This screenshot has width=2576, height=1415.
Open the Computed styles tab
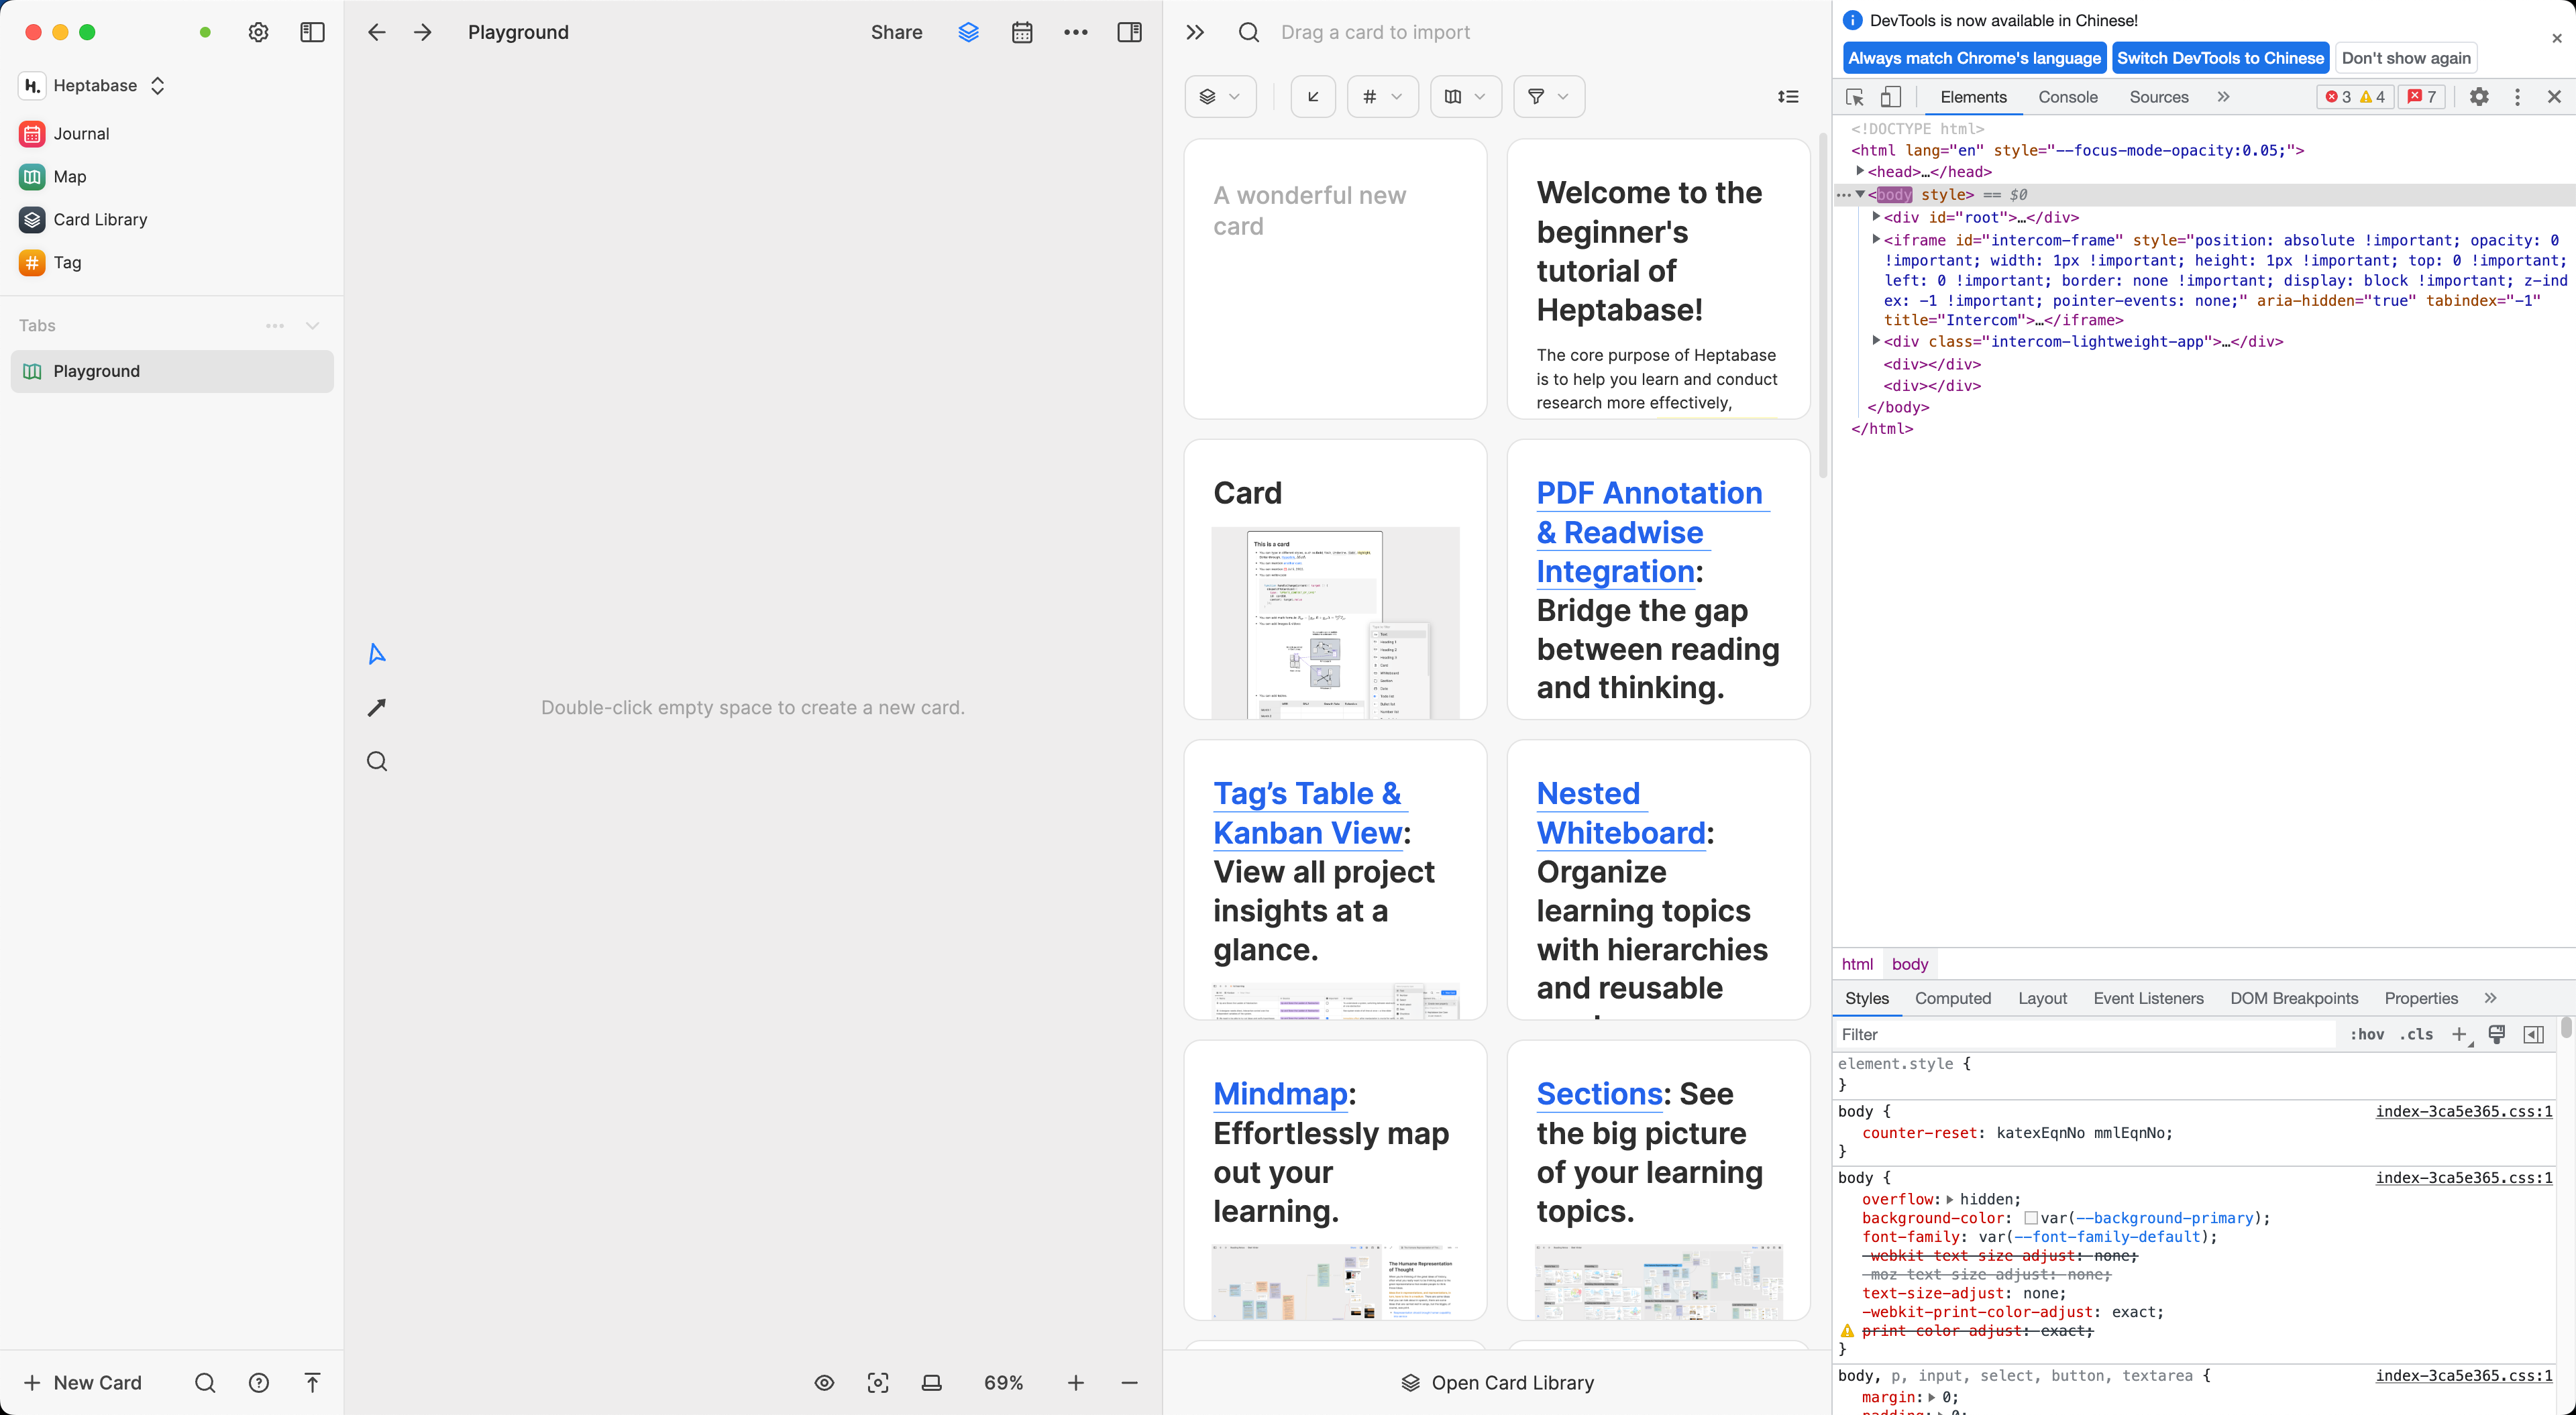[x=1952, y=998]
